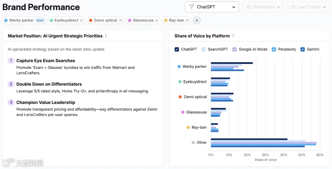Add a competitor with plus button
Image resolution: width=332 pixels, height=169 pixels.
click(197, 21)
